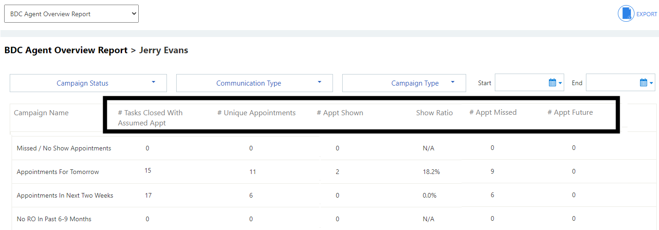Sort by Campaign Name column header

pos(41,113)
